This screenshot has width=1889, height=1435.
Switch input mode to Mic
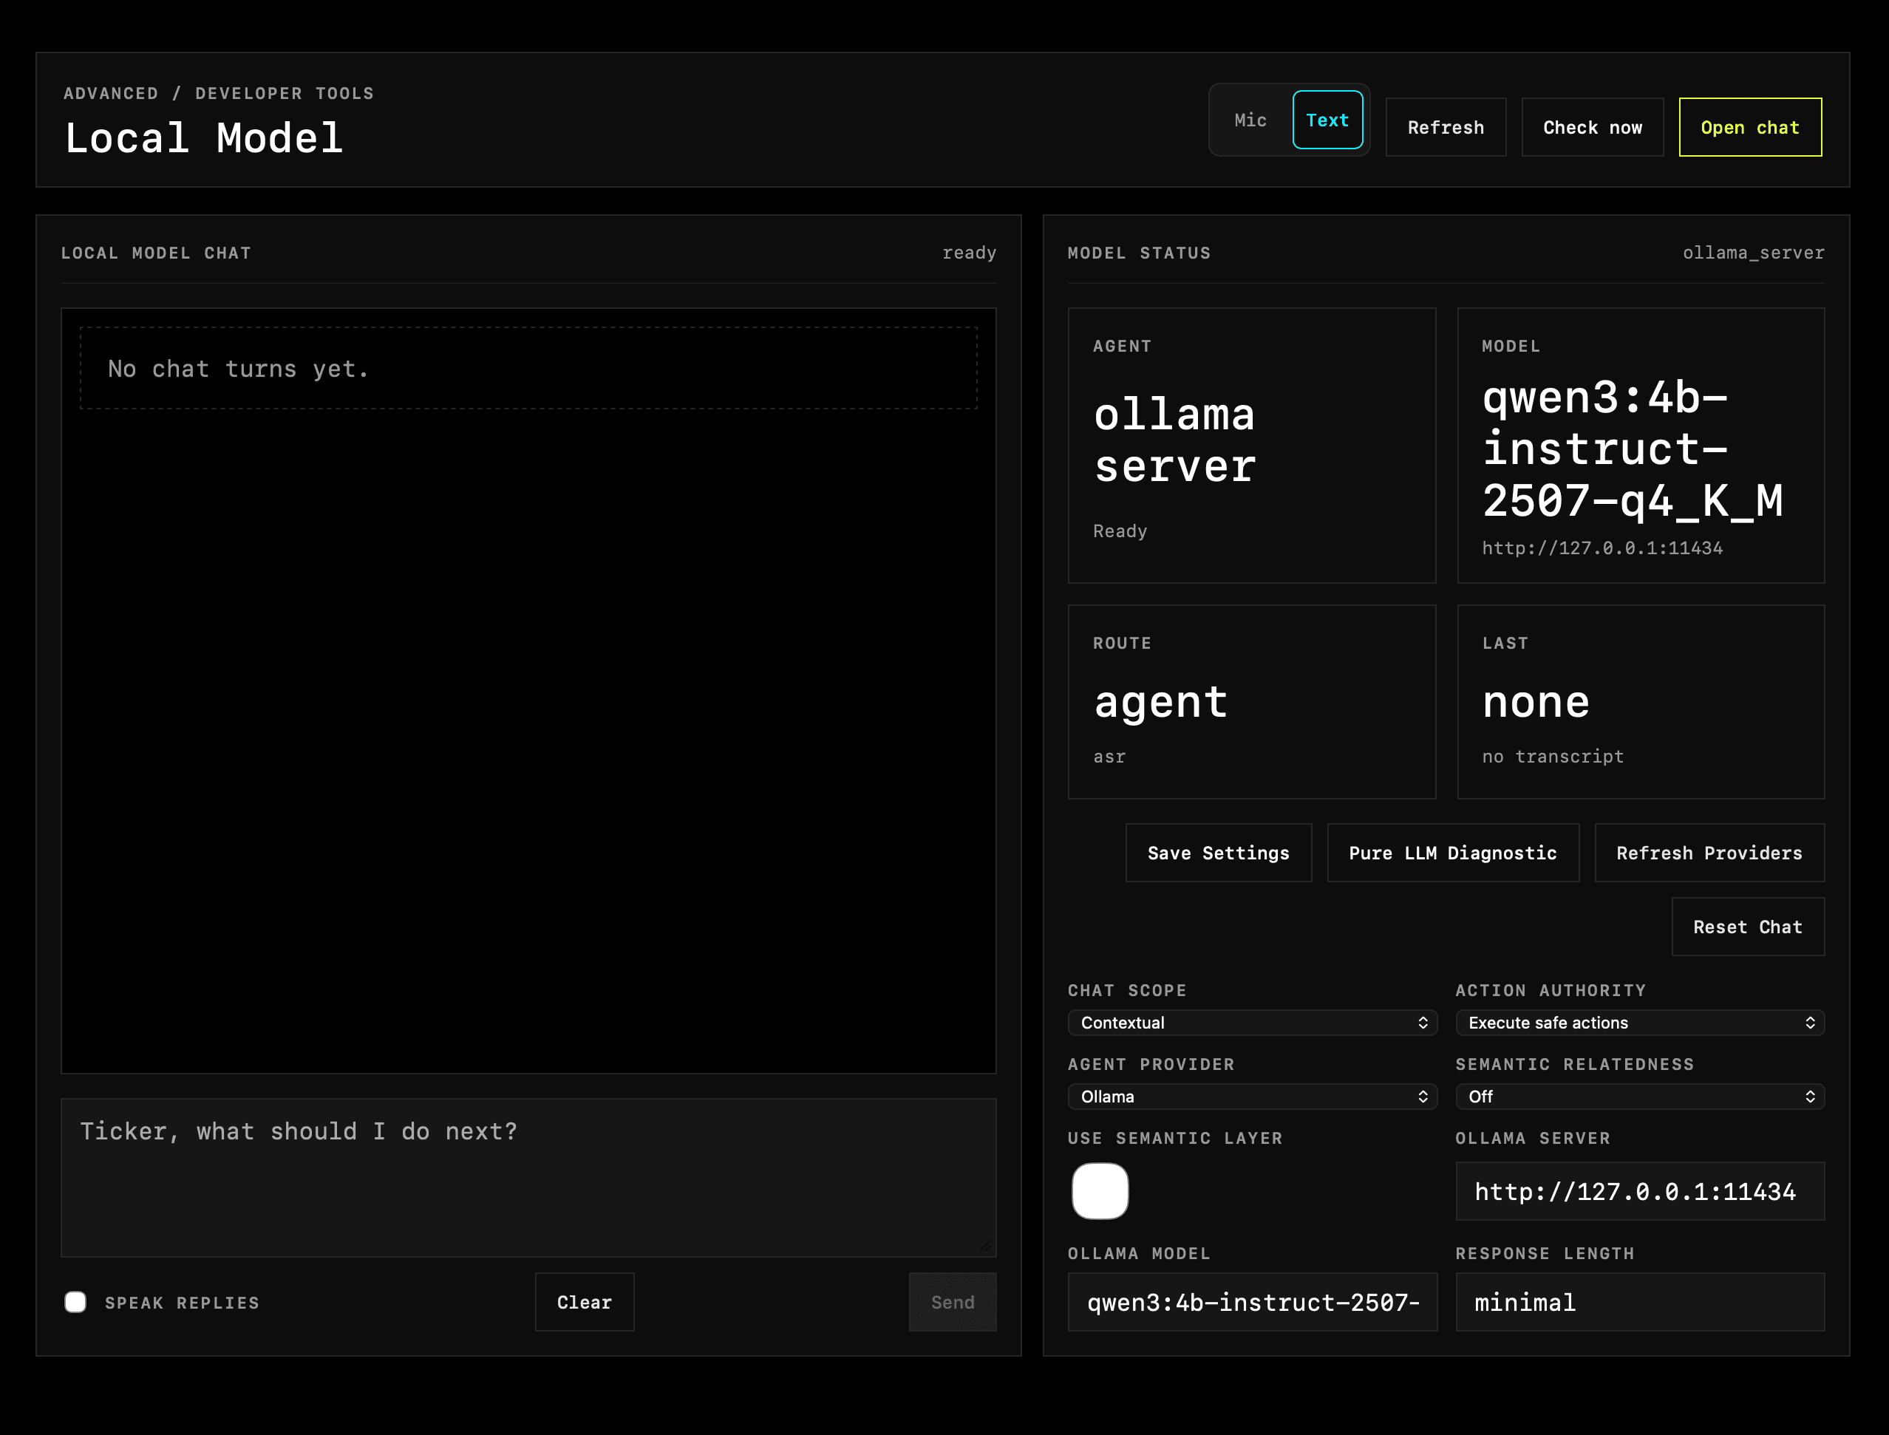pyautogui.click(x=1250, y=120)
